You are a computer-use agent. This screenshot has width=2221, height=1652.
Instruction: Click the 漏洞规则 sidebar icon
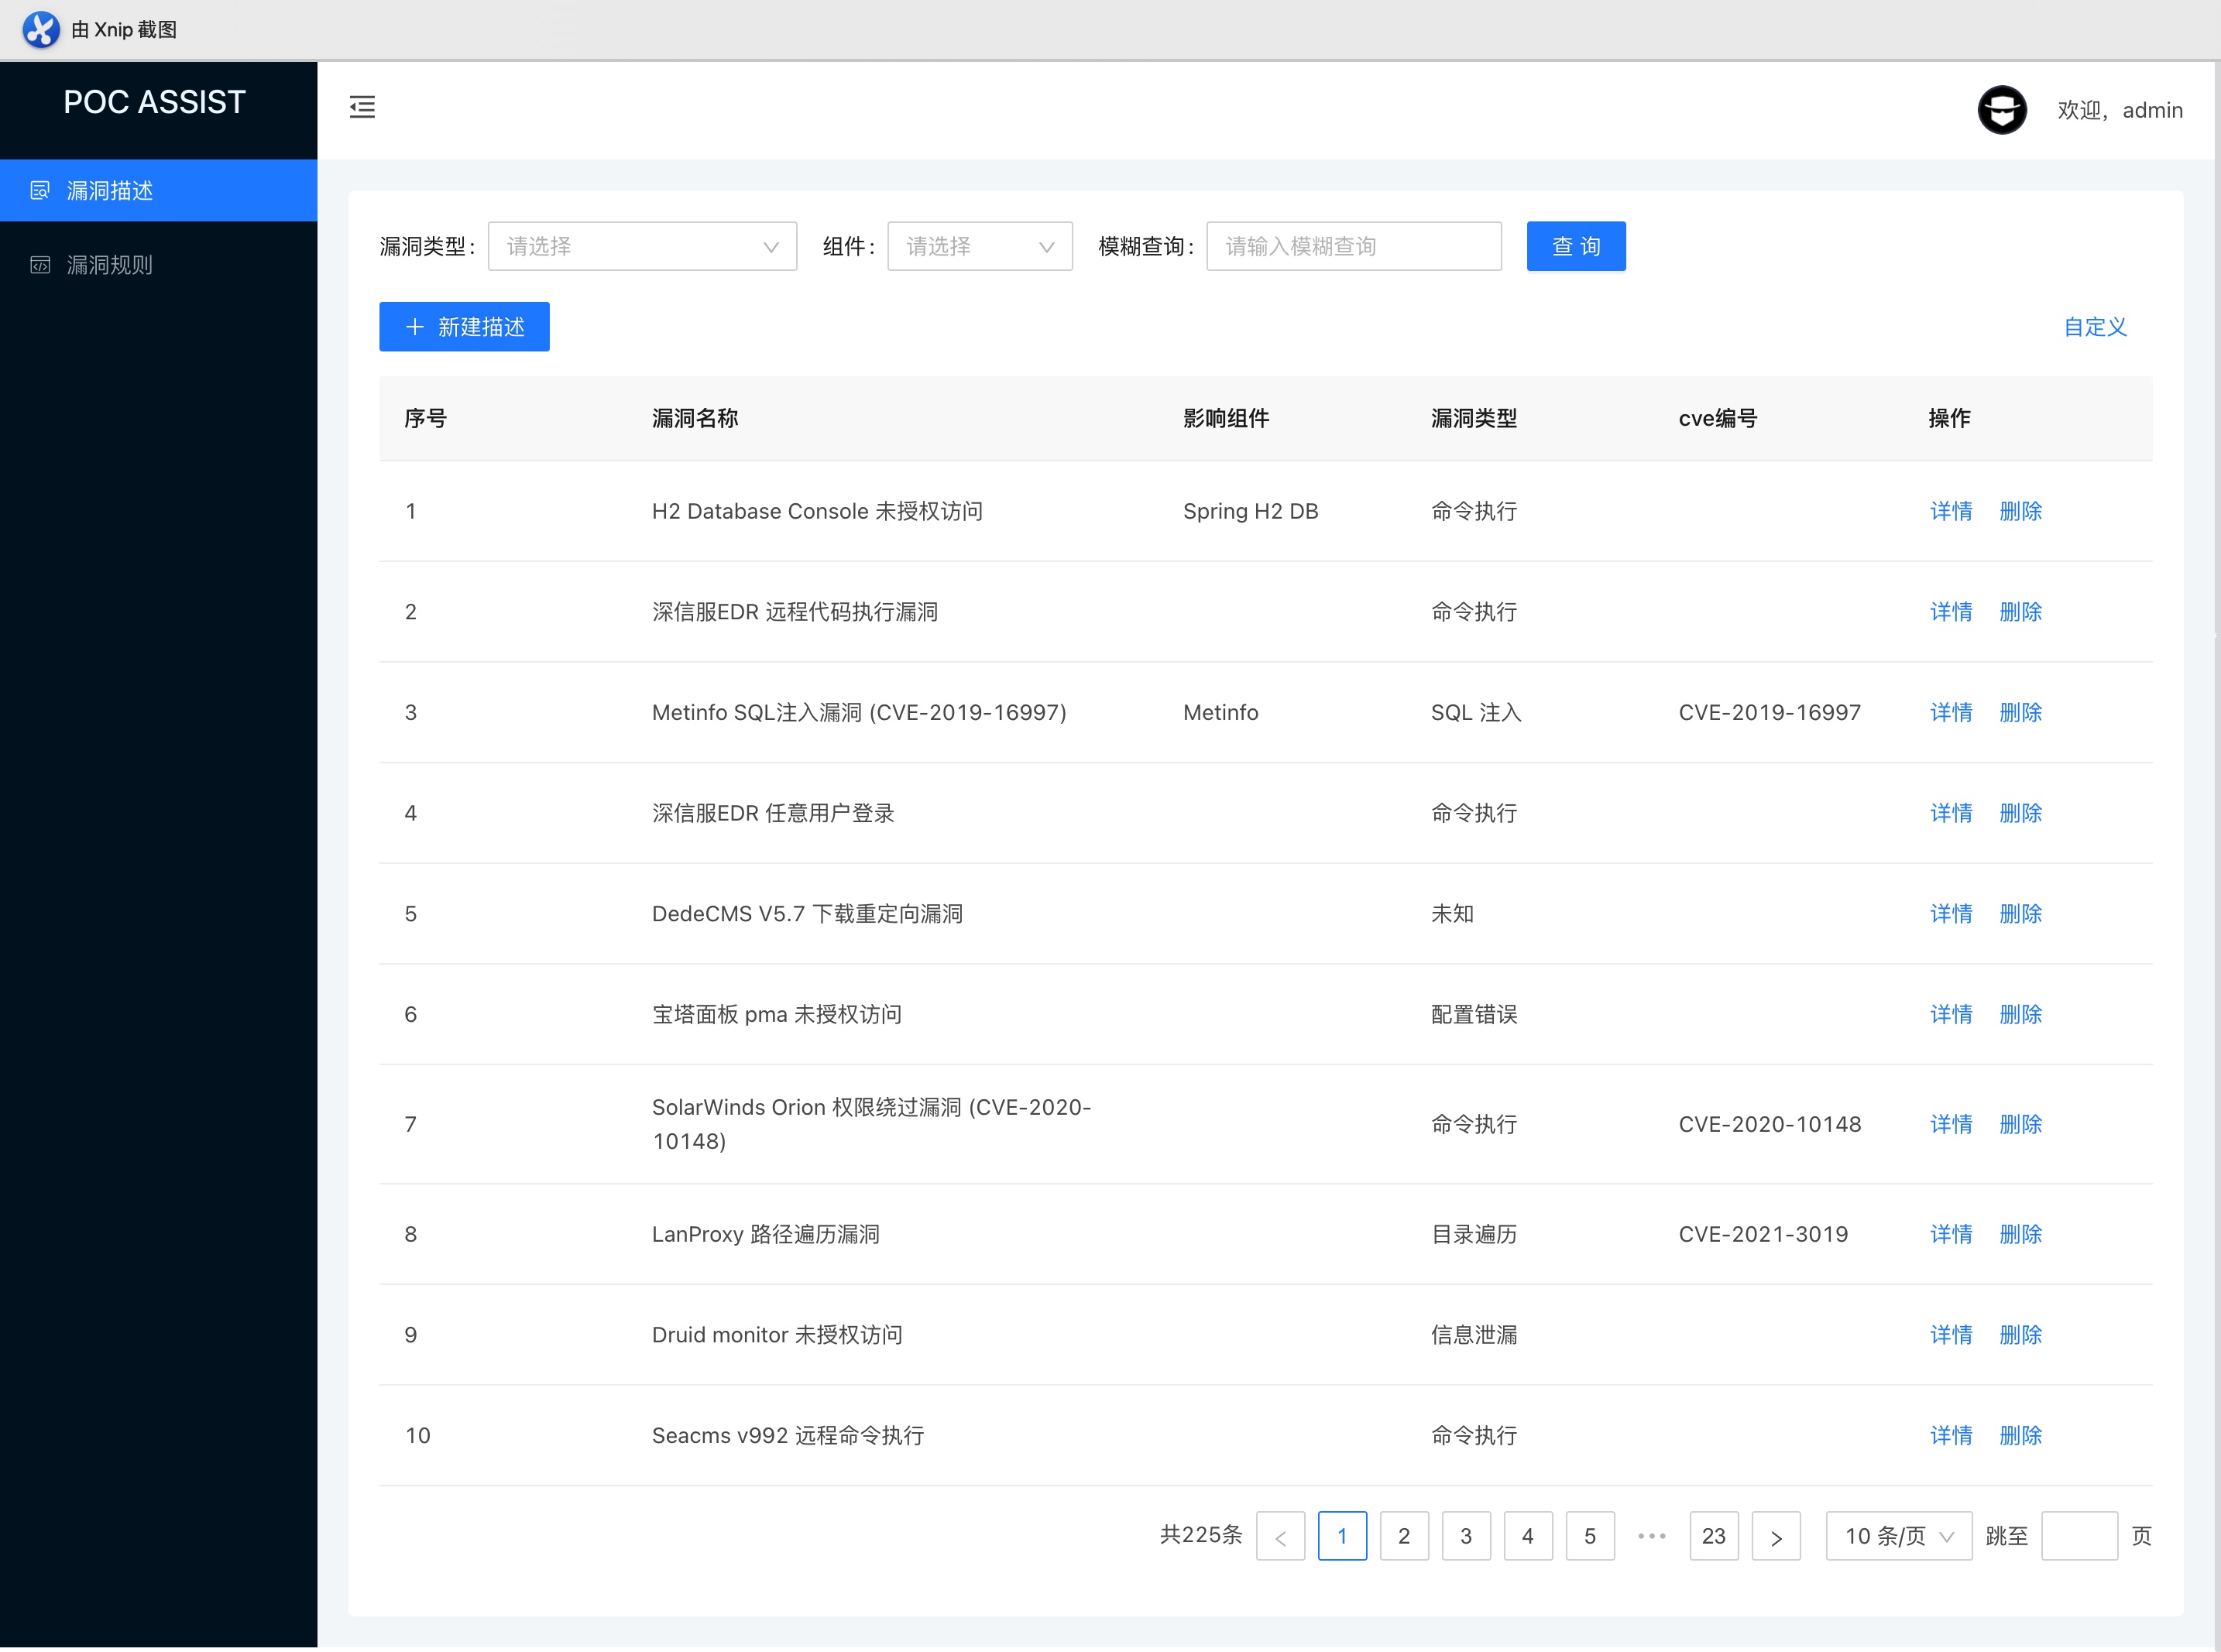tap(40, 265)
